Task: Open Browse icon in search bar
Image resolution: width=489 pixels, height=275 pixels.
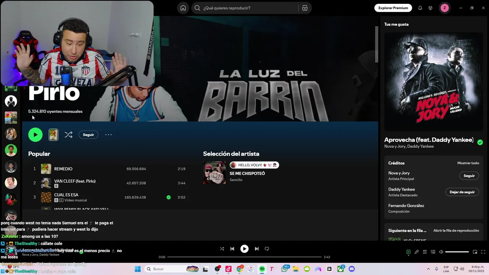Action: (305, 8)
